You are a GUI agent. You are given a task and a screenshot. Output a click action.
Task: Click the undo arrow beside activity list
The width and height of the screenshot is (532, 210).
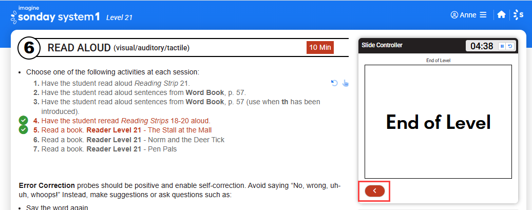coord(334,83)
